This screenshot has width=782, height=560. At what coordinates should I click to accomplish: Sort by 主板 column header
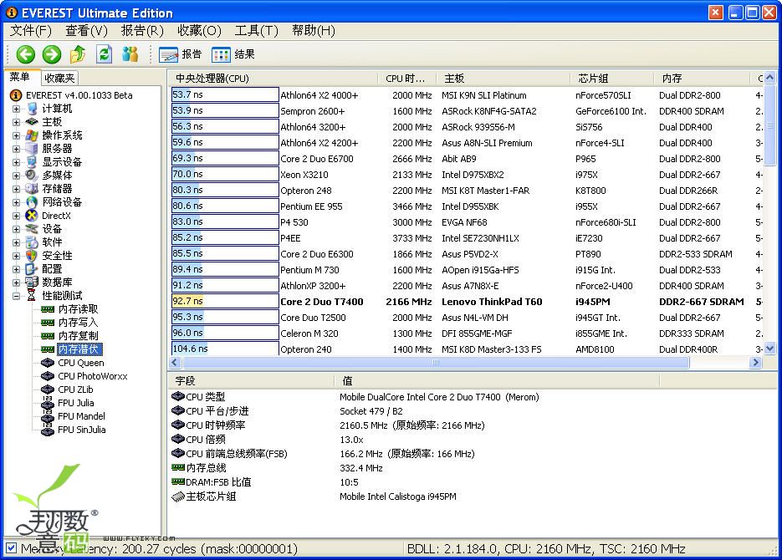click(x=503, y=79)
